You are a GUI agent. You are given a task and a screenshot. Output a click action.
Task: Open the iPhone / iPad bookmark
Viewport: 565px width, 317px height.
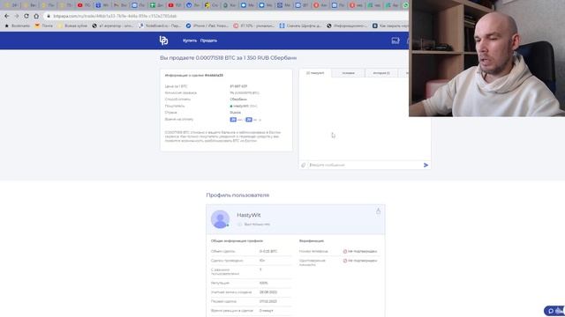point(207,26)
